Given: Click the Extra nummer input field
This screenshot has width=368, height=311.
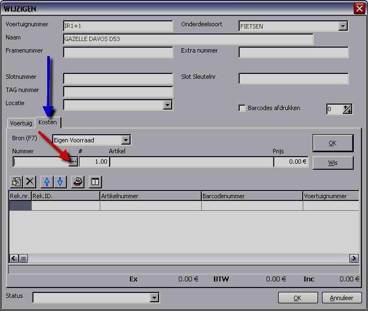Looking at the screenshot, I should pyautogui.click(x=293, y=52).
